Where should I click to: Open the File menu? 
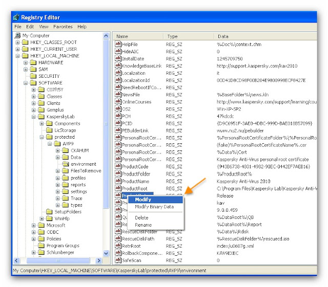point(18,27)
